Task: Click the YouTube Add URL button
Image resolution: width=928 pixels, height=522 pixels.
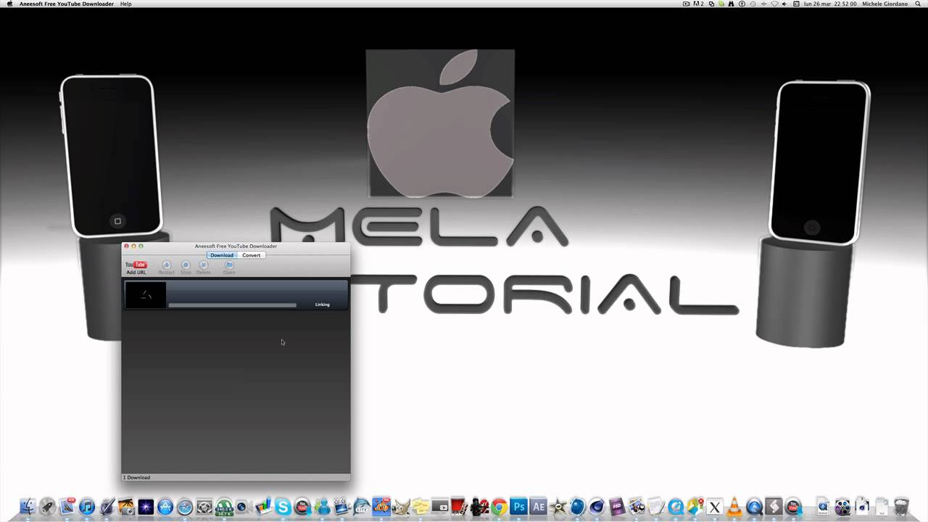Action: [x=136, y=268]
